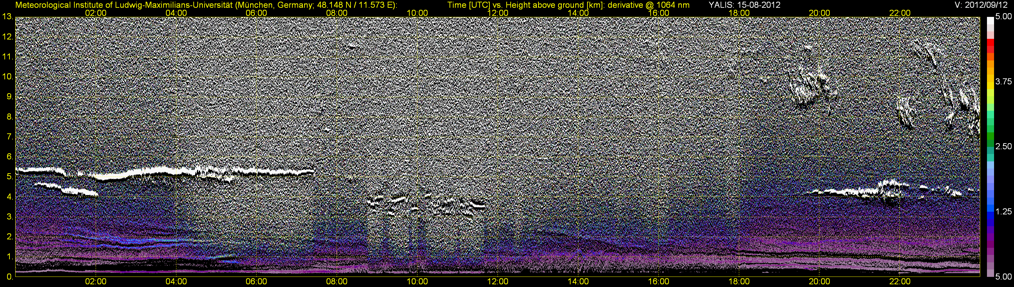The height and width of the screenshot is (287, 1014).
Task: Click the 14:00 label on the bottom time axis
Action: (x=578, y=282)
